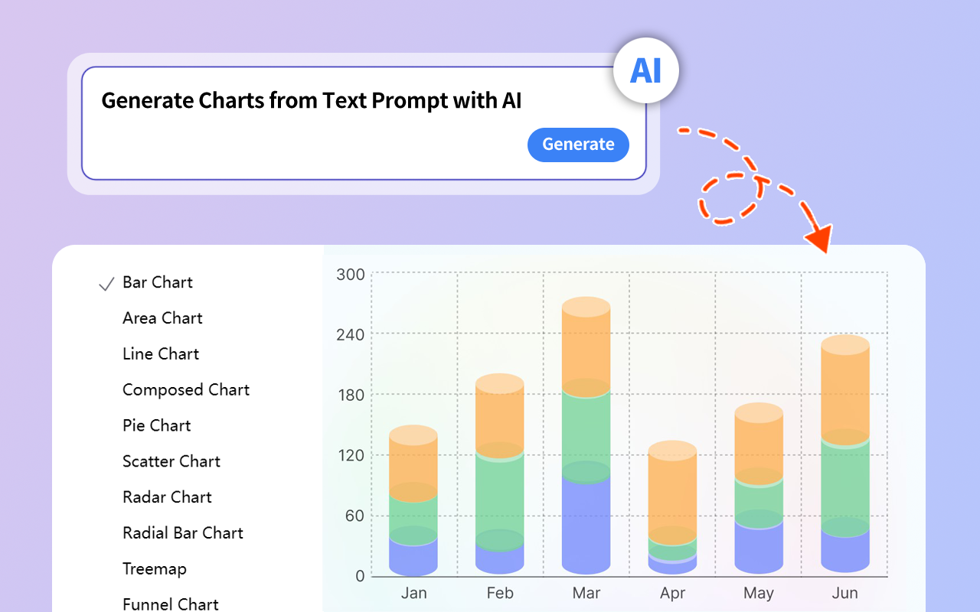Pick Composed Chart from the list
Image resolution: width=980 pixels, height=612 pixels.
click(x=186, y=390)
